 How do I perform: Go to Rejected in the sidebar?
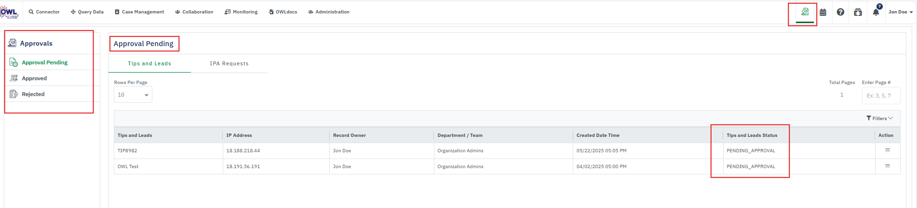tap(33, 94)
